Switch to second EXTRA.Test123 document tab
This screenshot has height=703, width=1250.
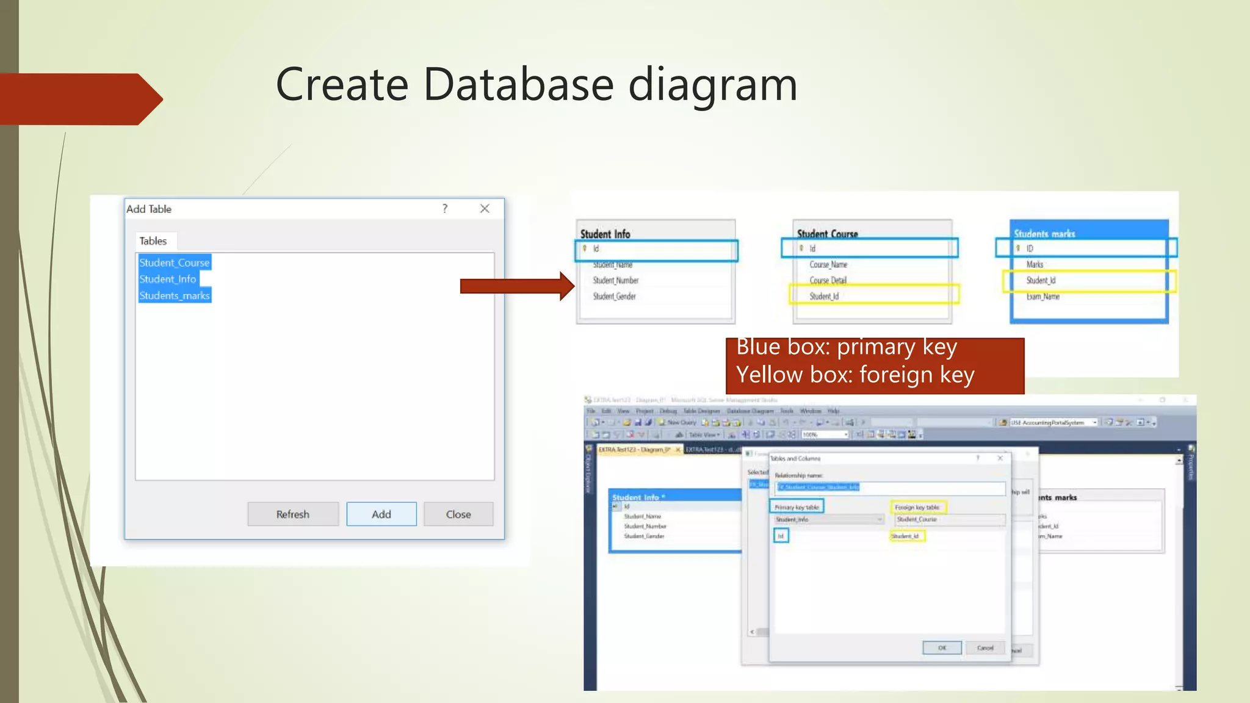point(713,450)
